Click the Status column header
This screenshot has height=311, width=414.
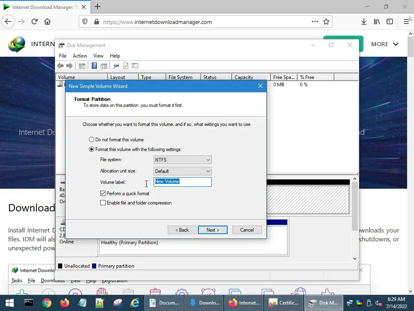pyautogui.click(x=216, y=77)
